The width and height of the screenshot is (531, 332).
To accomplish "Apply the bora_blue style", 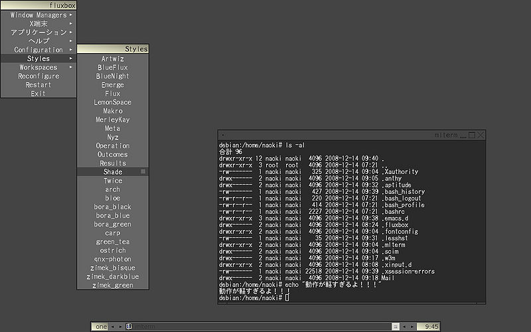I will click(x=113, y=215).
